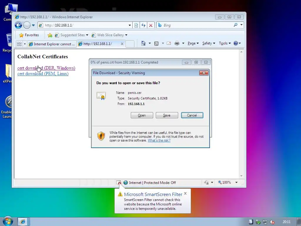Screen dimensions: 301x226
Task: Expand the tab list dropdown arrow
Action: click(x=25, y=44)
